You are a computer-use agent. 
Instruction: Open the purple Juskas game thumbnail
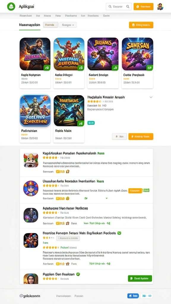[103, 54]
